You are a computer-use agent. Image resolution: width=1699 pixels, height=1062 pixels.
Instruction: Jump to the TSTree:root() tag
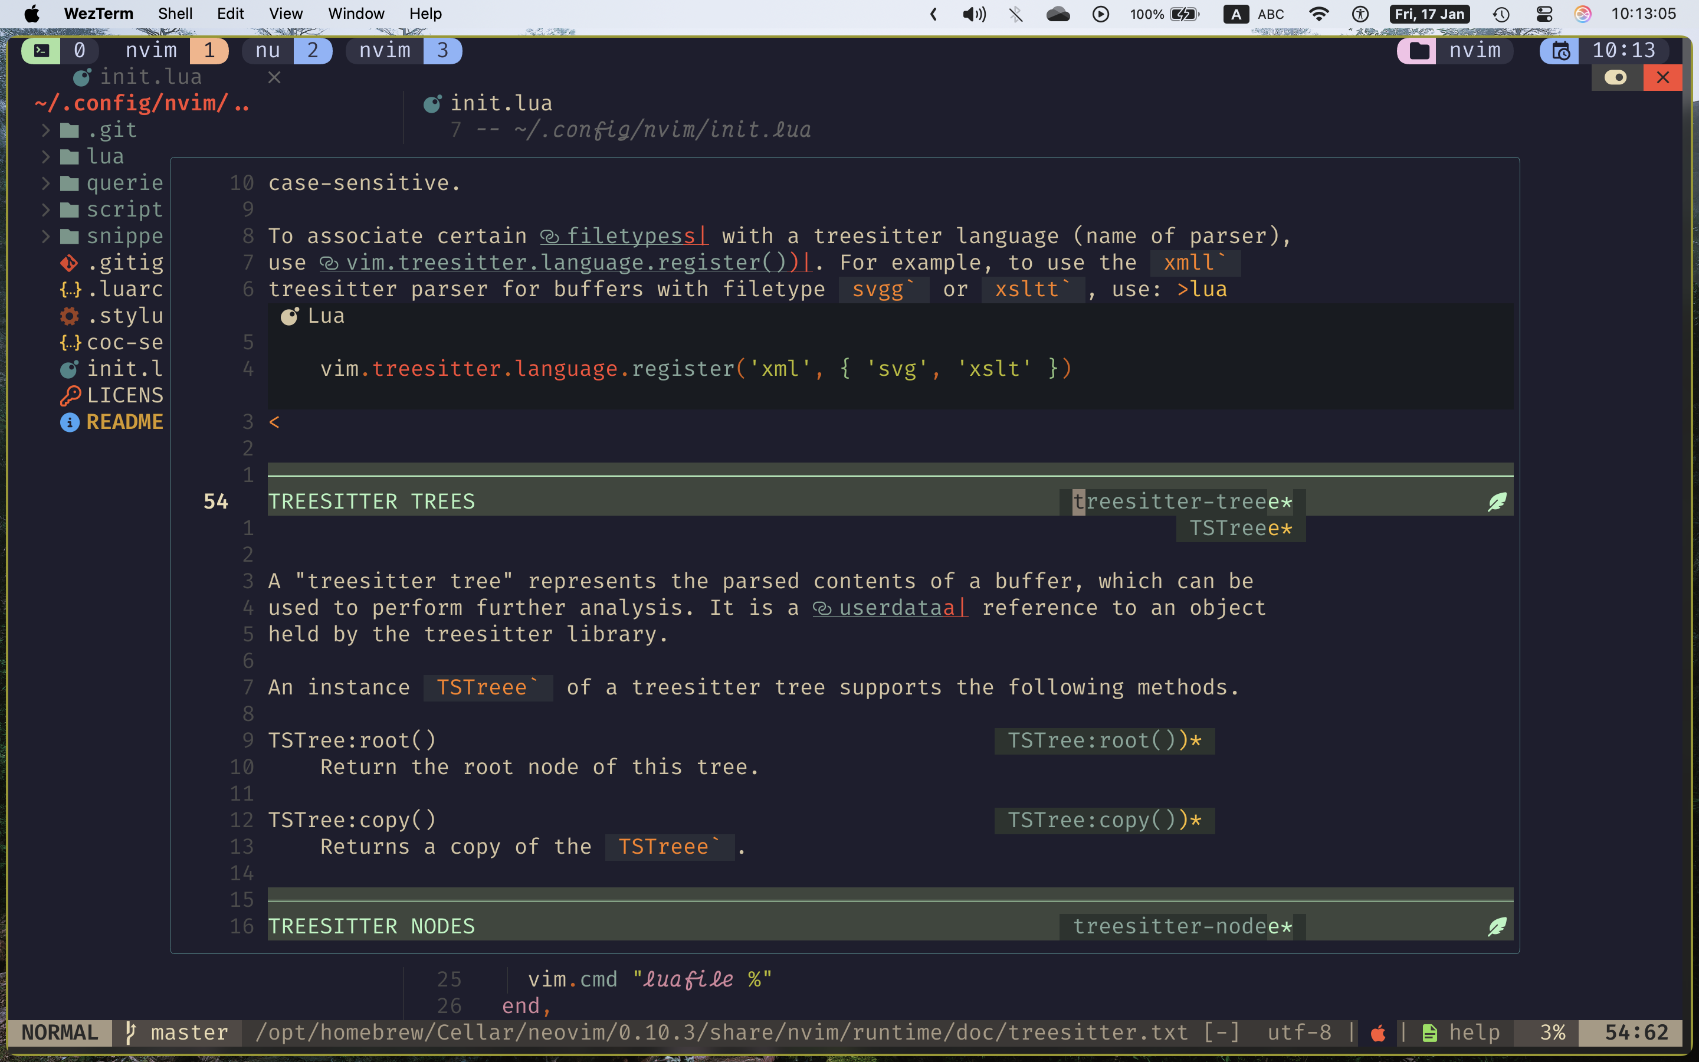click(x=1104, y=740)
